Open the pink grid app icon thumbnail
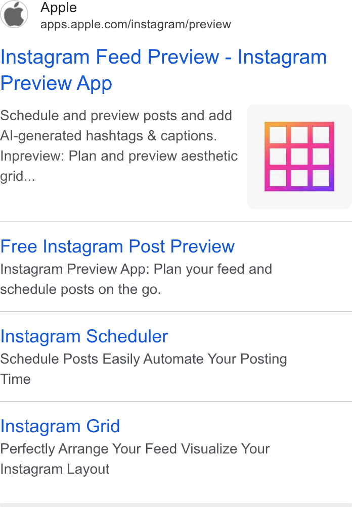The image size is (352, 507). (299, 157)
